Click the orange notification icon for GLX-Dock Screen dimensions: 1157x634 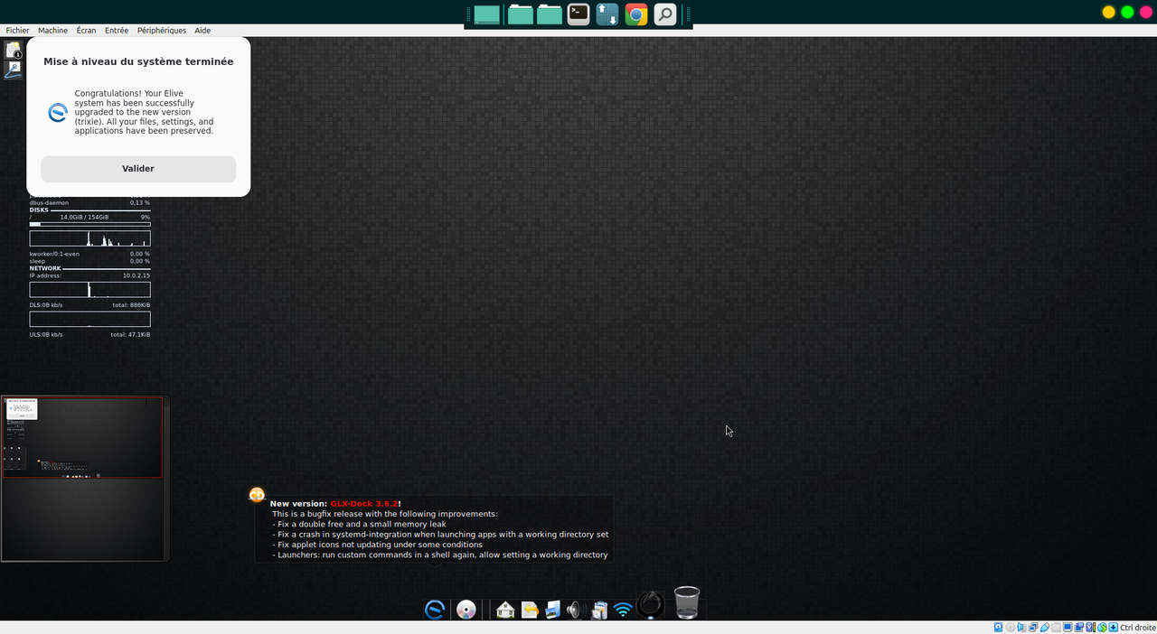point(257,495)
